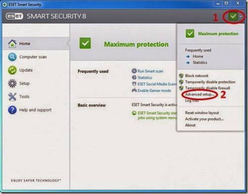
Task: Choose Reset window layout
Action: pyautogui.click(x=202, y=113)
